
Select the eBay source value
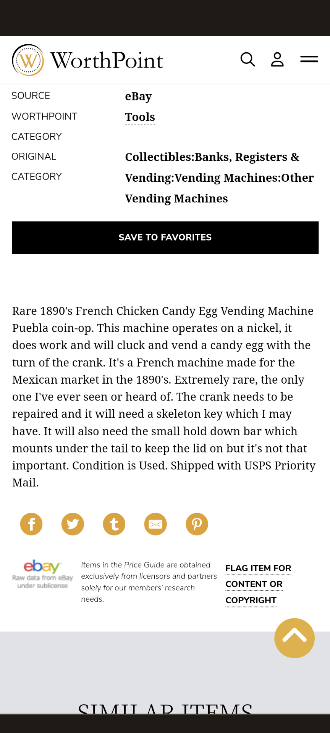(138, 96)
